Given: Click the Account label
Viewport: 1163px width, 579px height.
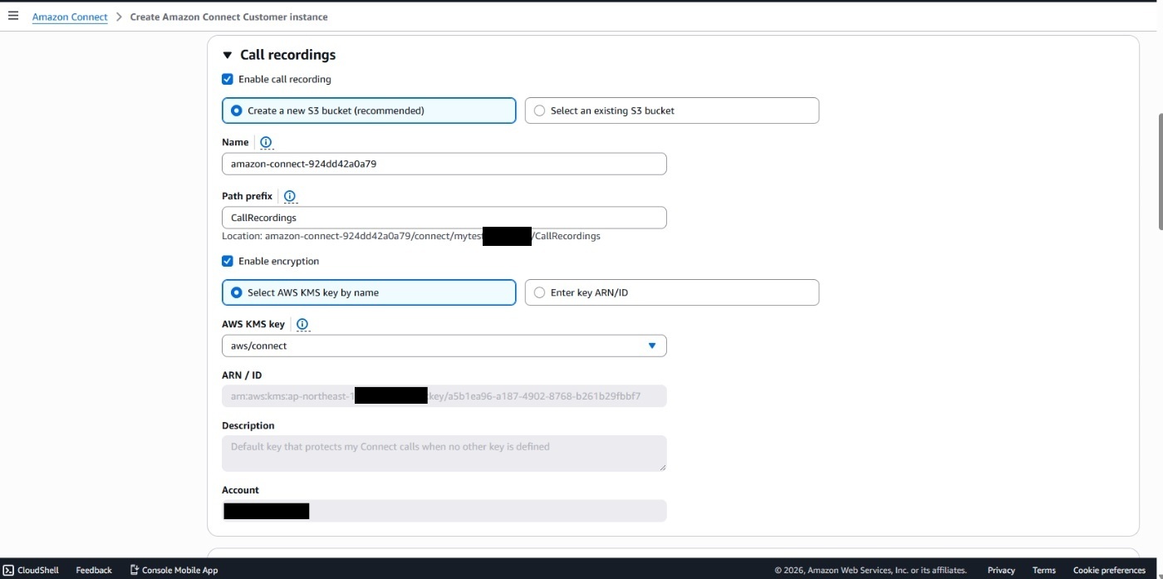Looking at the screenshot, I should click(x=240, y=490).
